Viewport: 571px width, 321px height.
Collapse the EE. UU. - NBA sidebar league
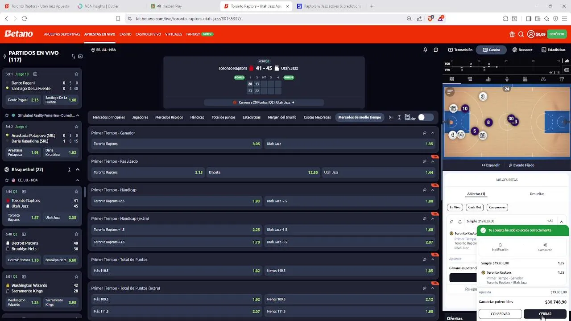77,180
